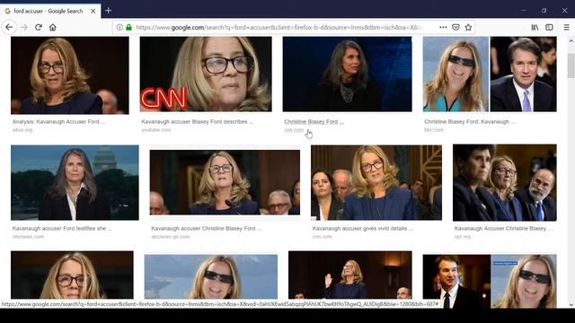Show site information icon in address bar
Viewport: 575px width, 323px height.
click(119, 27)
